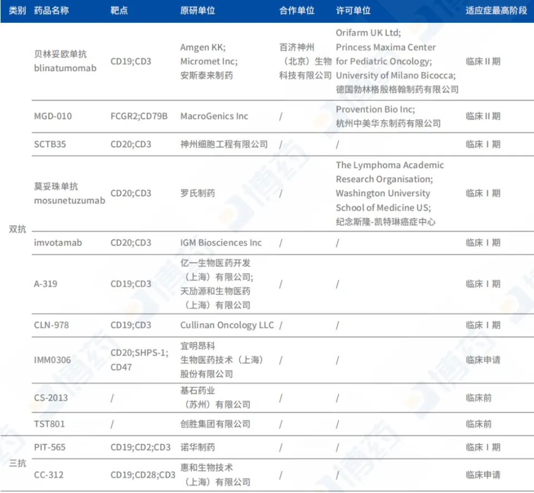Click drug name SCTB35
Screen dimensions: 534x493
click(x=50, y=144)
